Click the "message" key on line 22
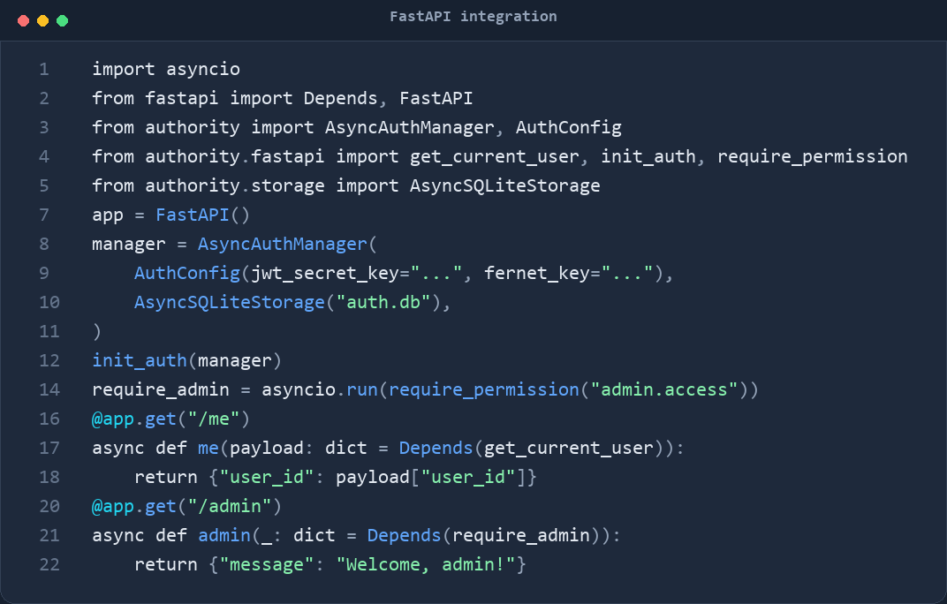This screenshot has width=947, height=604. (267, 564)
